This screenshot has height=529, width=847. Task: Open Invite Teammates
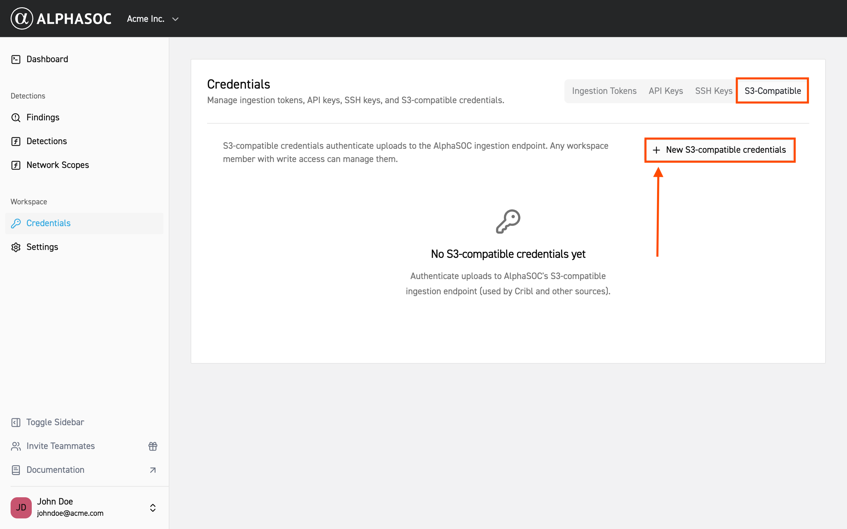pos(84,446)
